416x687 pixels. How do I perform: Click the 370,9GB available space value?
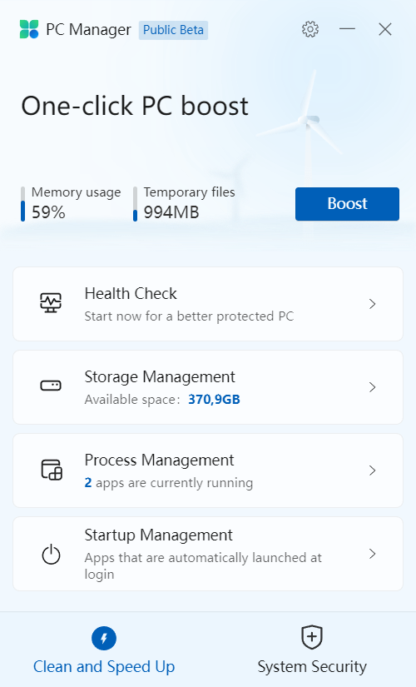pyautogui.click(x=214, y=400)
